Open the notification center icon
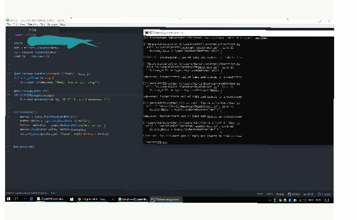The width and height of the screenshot is (357, 220). (x=326, y=200)
